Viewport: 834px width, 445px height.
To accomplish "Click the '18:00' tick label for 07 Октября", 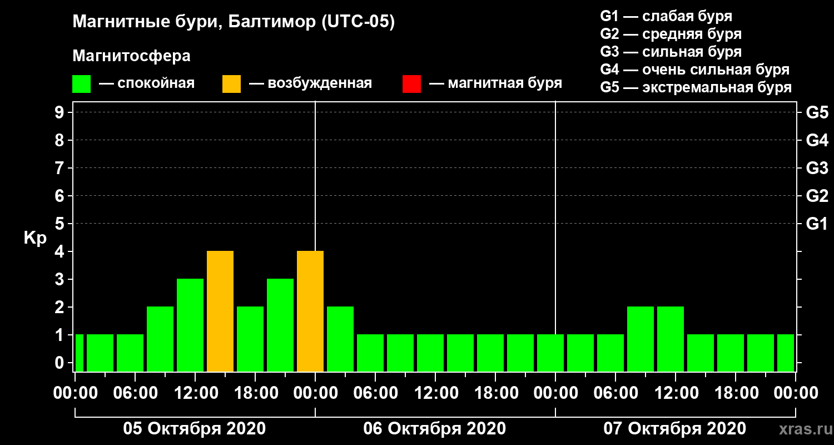I will [736, 393].
